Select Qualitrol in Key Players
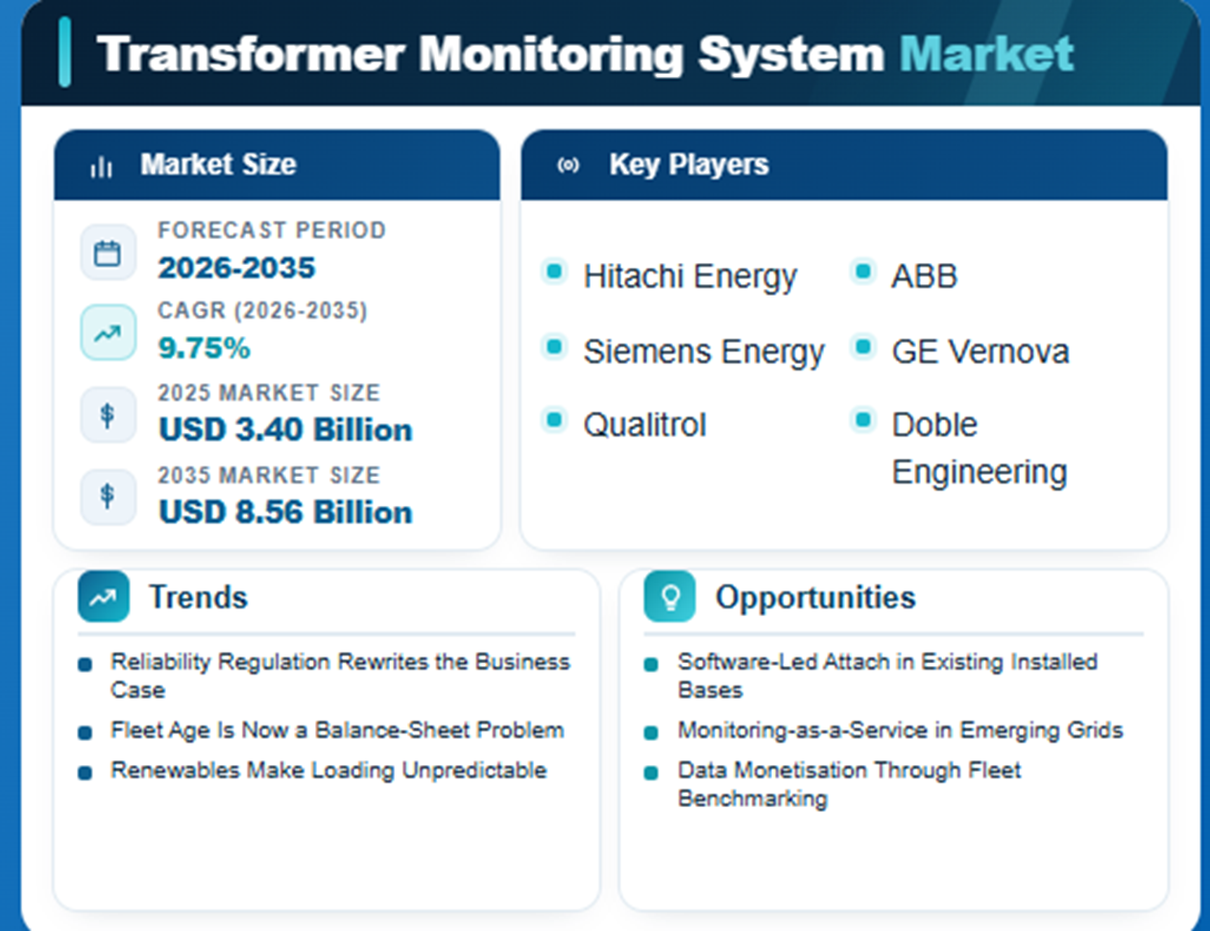The height and width of the screenshot is (931, 1210). 645,424
